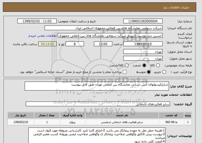Screen dimensions: 202x143
Task: Click the شرح کلی نیاز text area
Action: tap(97, 86)
